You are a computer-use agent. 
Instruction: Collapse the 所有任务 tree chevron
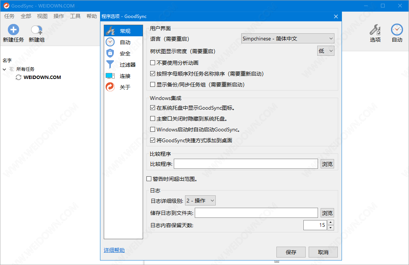[4, 69]
